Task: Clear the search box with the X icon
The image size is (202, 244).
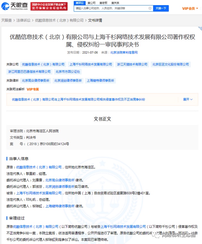Action: coord(150,8)
